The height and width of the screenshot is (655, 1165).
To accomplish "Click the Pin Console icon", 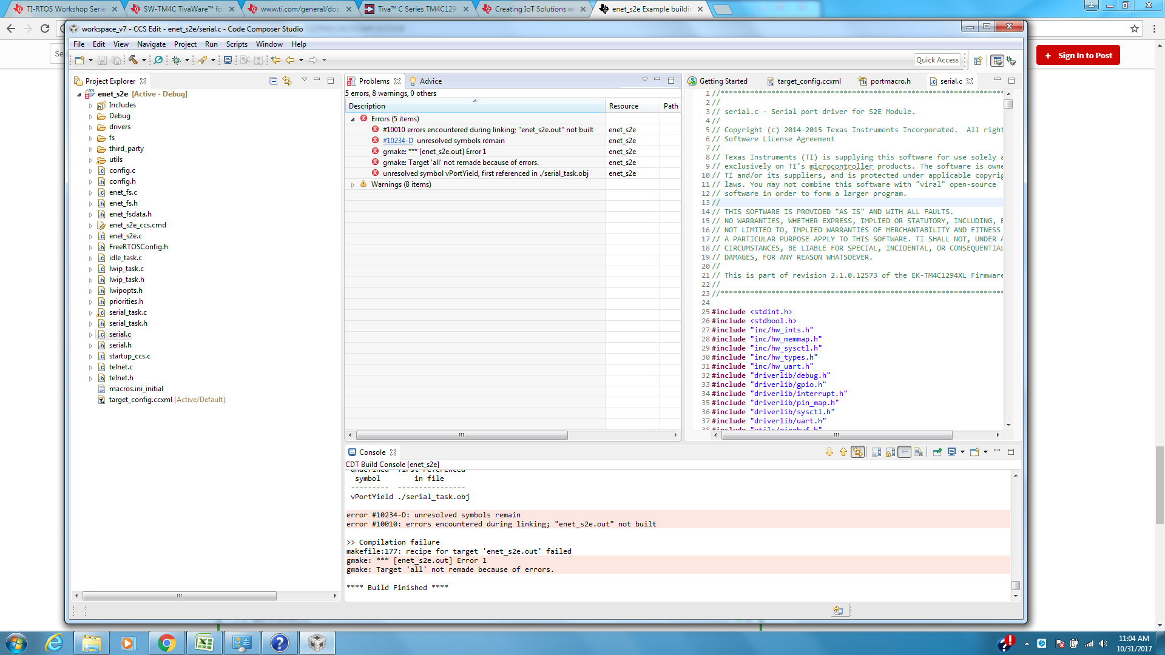I will click(x=937, y=452).
